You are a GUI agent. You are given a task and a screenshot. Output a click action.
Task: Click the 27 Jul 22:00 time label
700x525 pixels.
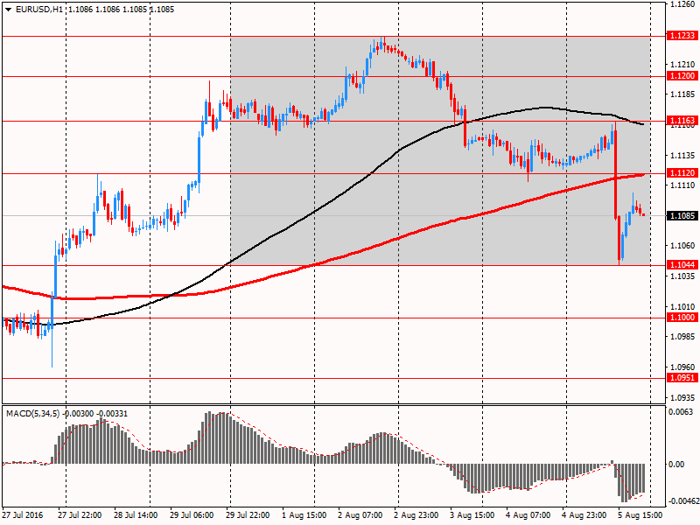[x=80, y=514]
